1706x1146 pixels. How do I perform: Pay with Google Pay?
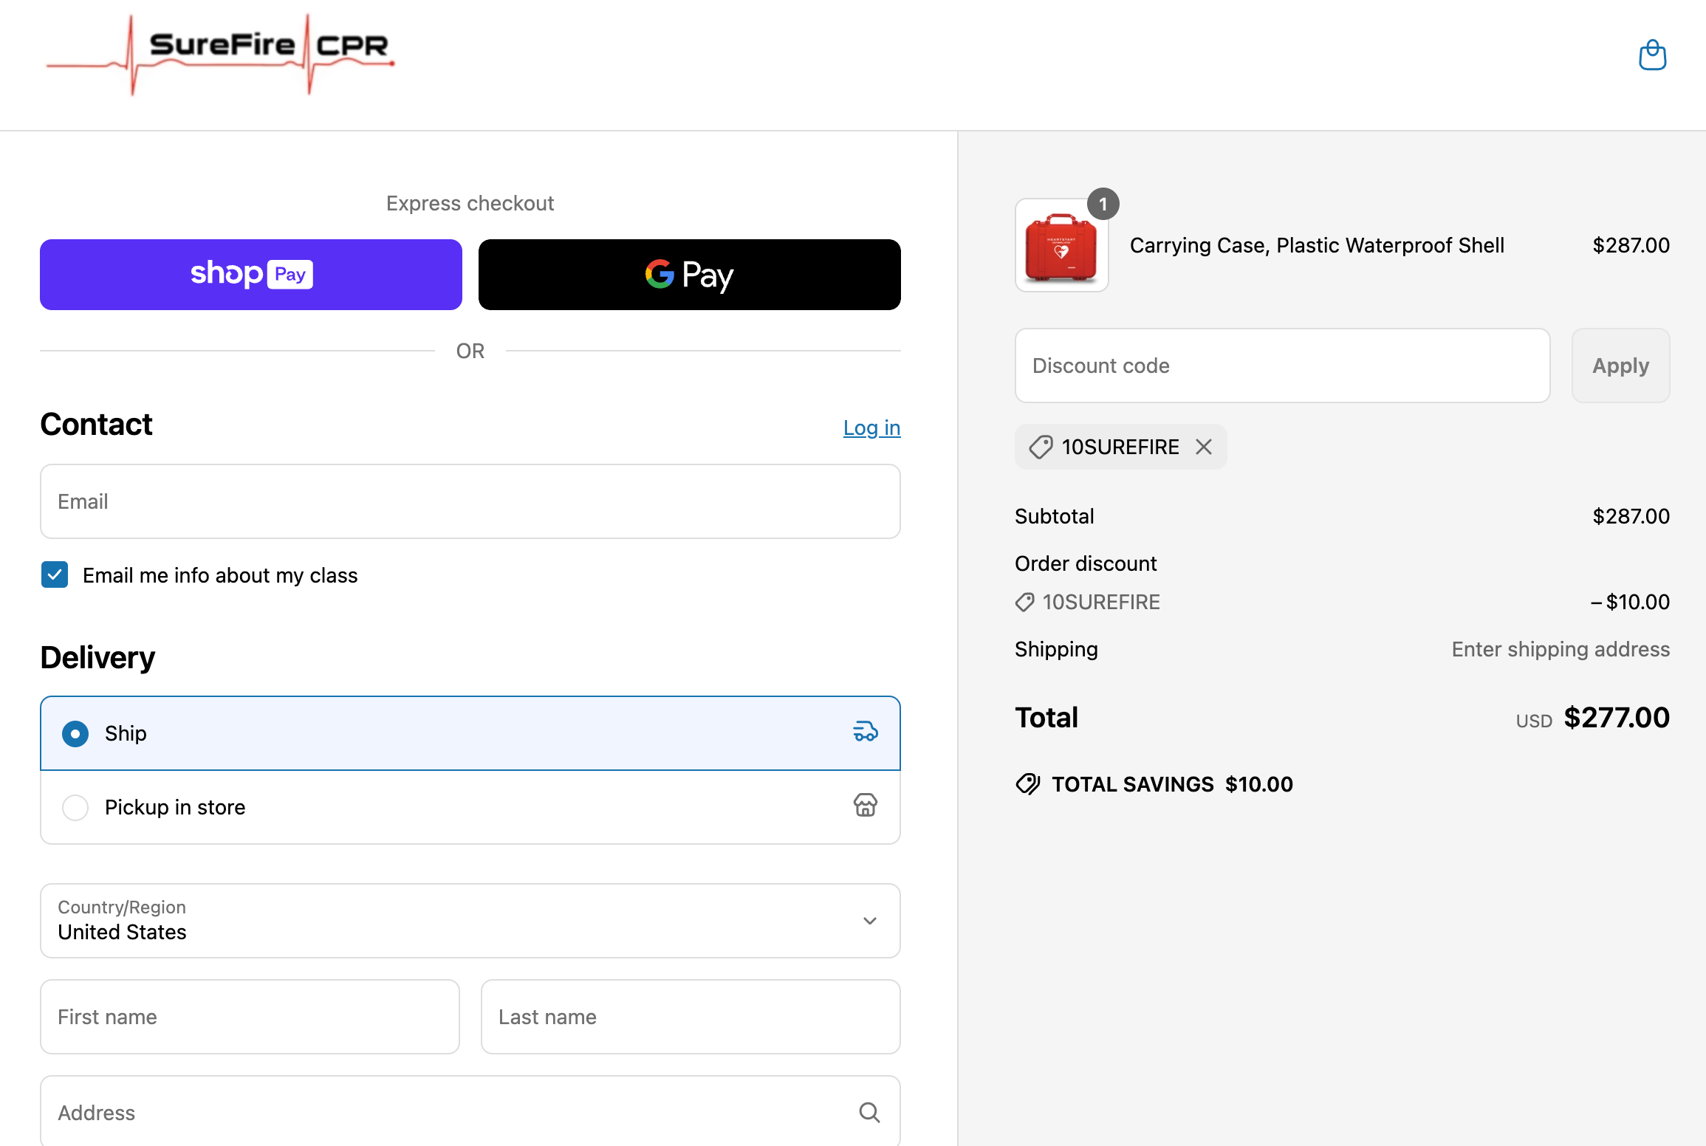(689, 275)
